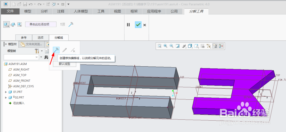Open the display style cube icon
286x132 pixels.
190,46
